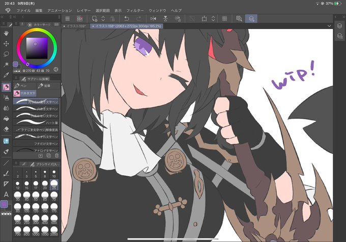
Task: Open the hamburger command menu in toolbar
Action: pyautogui.click(x=68, y=19)
